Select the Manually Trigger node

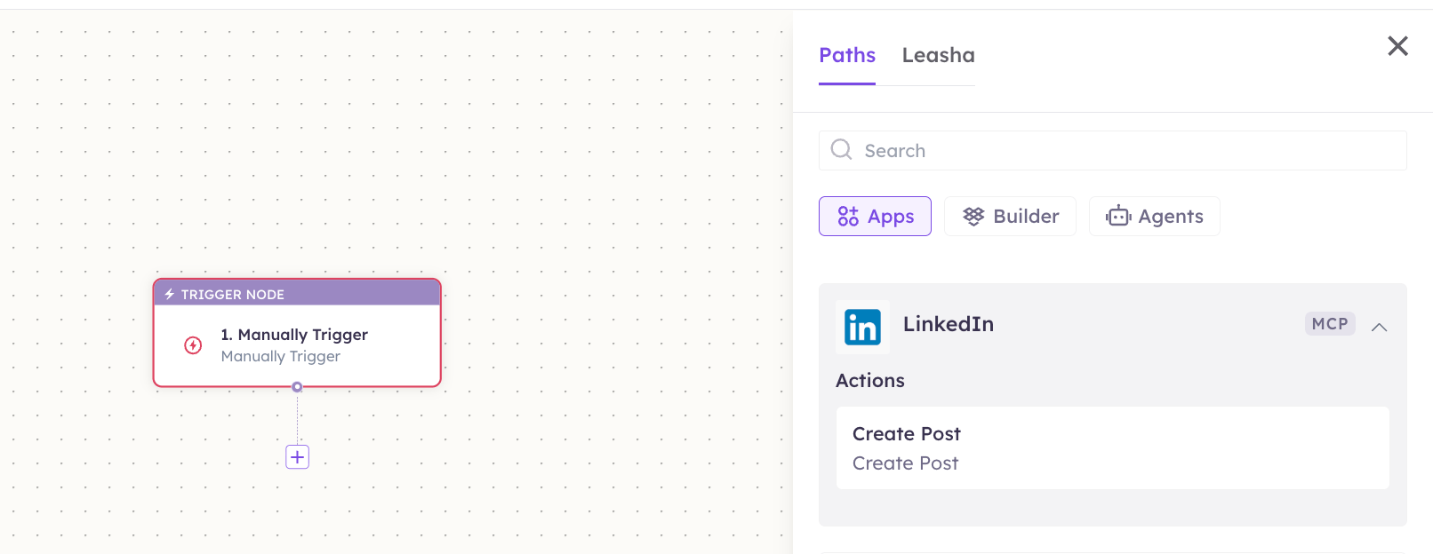[297, 333]
